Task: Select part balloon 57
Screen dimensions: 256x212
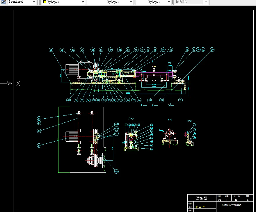Action: click(39, 123)
